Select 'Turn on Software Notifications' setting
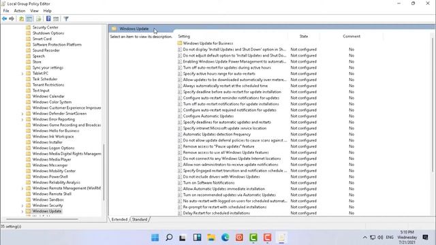Screen dimensions: 436x245 point(208,183)
